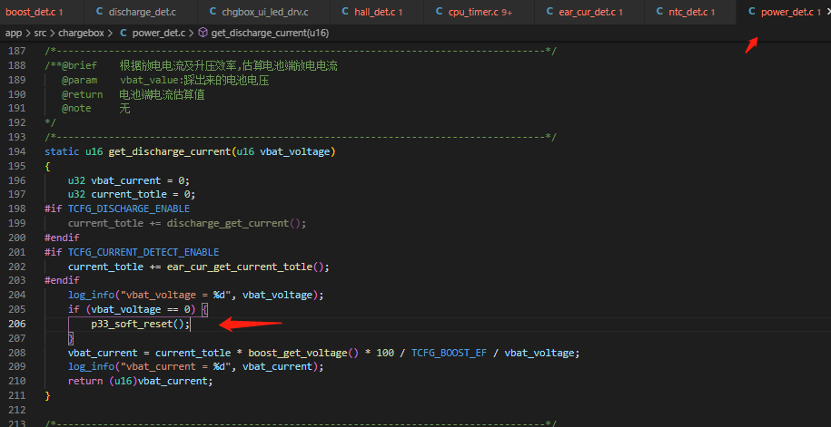The width and height of the screenshot is (831, 427).
Task: Select the active power_det.c tab
Action: pyautogui.click(x=783, y=12)
